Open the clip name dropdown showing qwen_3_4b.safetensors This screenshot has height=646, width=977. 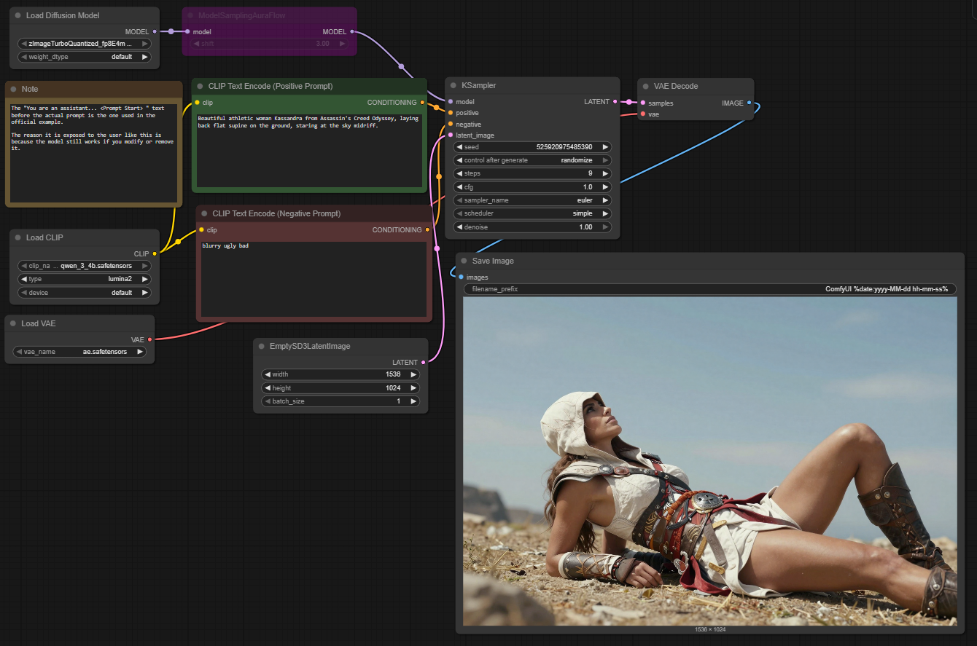(x=85, y=266)
